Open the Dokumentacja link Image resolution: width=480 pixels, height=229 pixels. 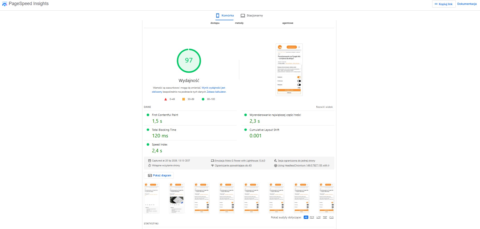467,4
